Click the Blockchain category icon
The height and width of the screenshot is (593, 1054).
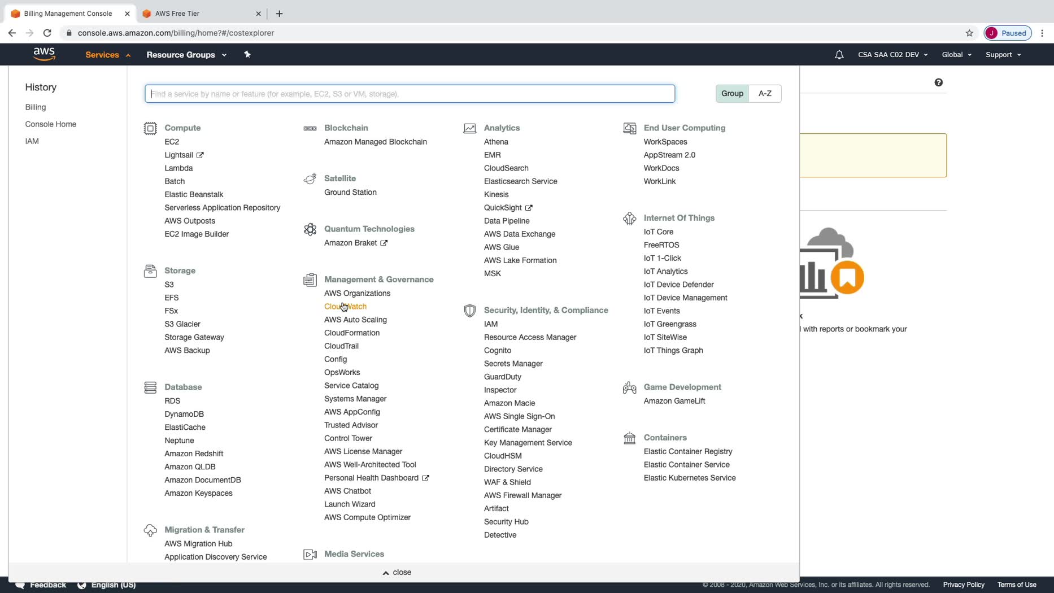coord(310,128)
